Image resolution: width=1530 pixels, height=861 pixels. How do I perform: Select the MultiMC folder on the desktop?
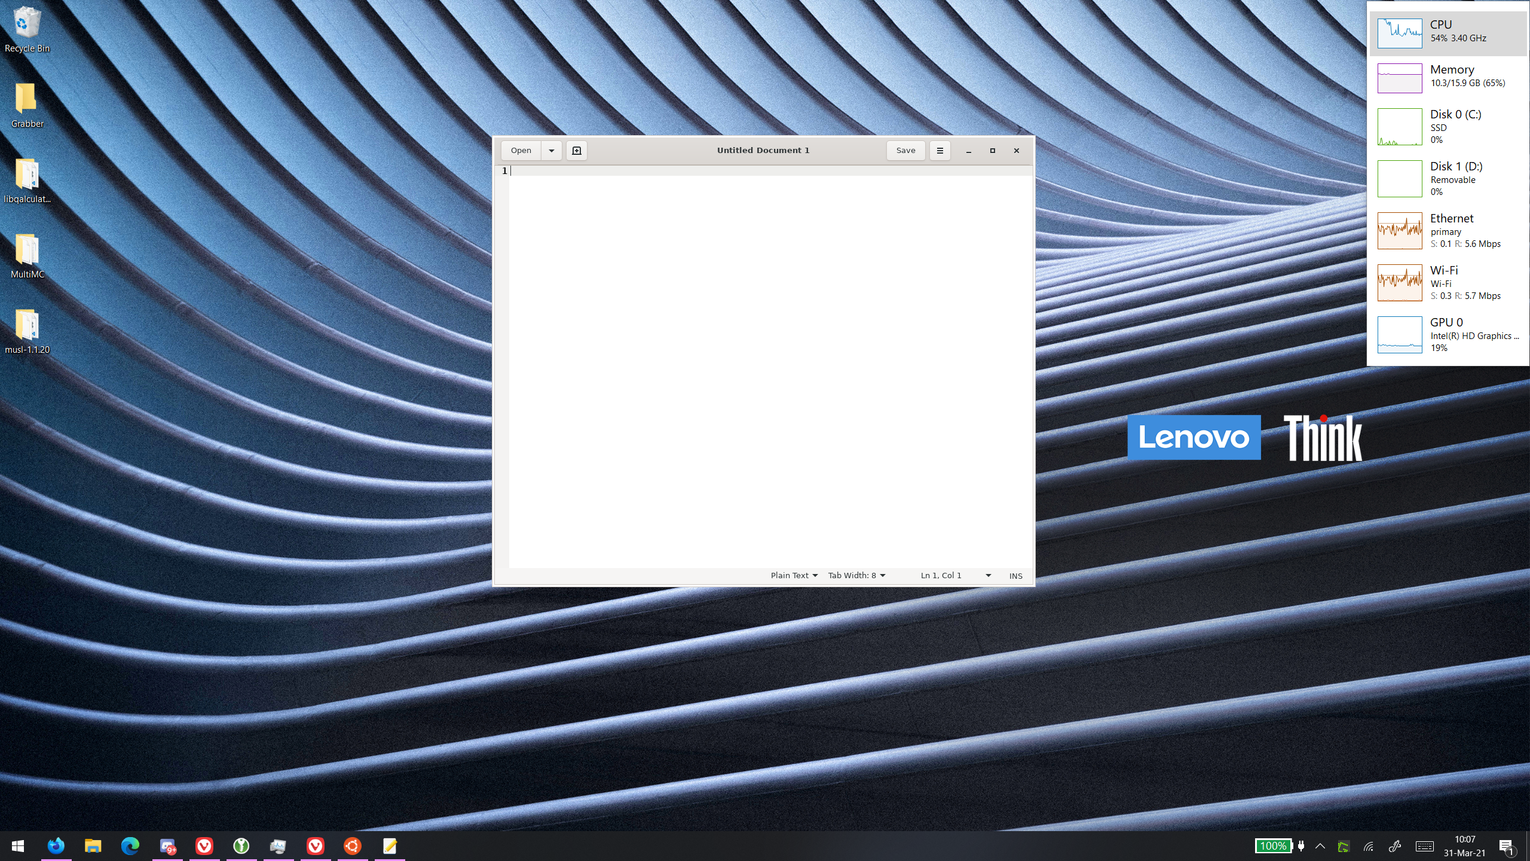27,256
